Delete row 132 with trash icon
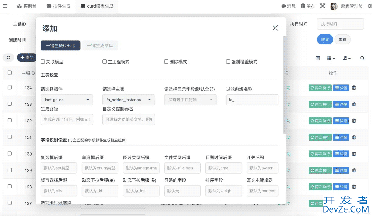This screenshot has width=372, height=216. [354, 121]
